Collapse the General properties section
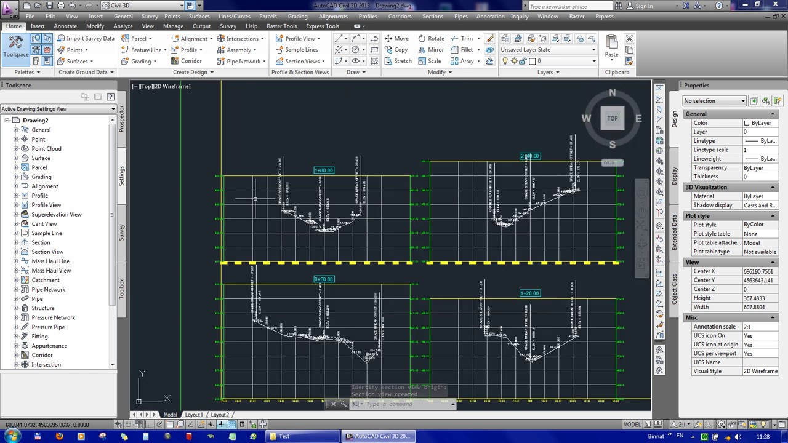This screenshot has height=443, width=788. point(773,114)
